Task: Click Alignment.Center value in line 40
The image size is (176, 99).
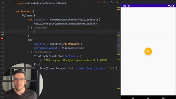Action: coord(73,48)
